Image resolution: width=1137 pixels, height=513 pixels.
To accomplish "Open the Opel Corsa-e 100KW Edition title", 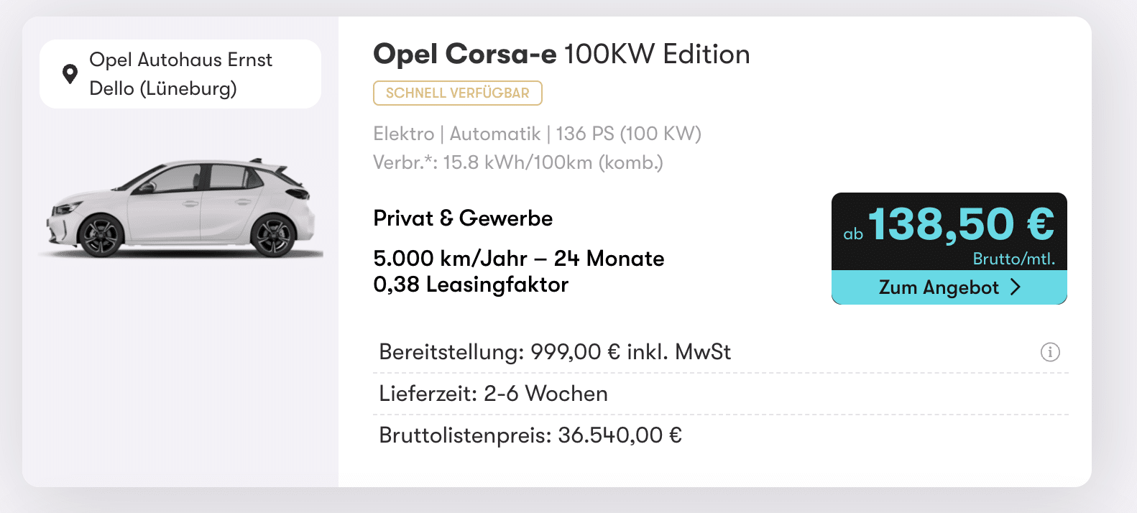I will coord(561,54).
